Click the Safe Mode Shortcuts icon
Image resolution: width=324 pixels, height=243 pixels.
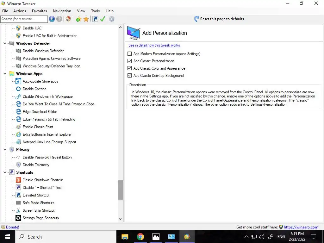[x=18, y=203]
